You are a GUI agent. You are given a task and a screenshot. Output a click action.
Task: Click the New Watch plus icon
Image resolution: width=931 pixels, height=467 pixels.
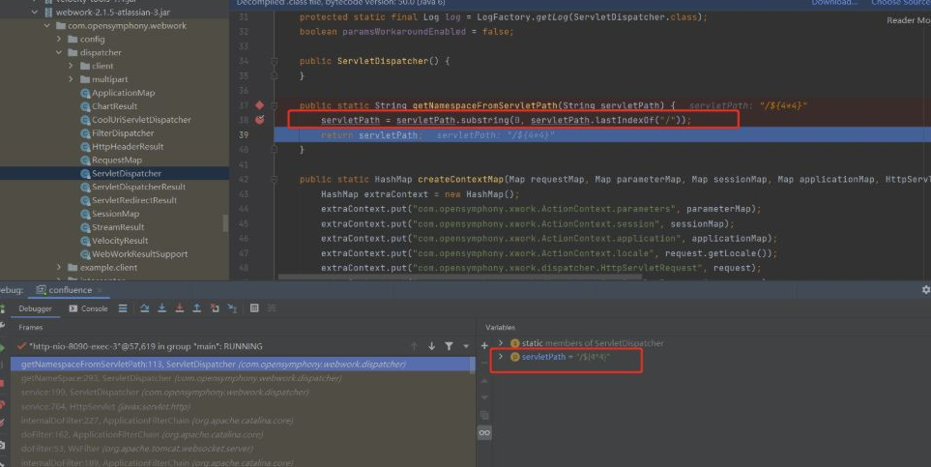coord(484,346)
